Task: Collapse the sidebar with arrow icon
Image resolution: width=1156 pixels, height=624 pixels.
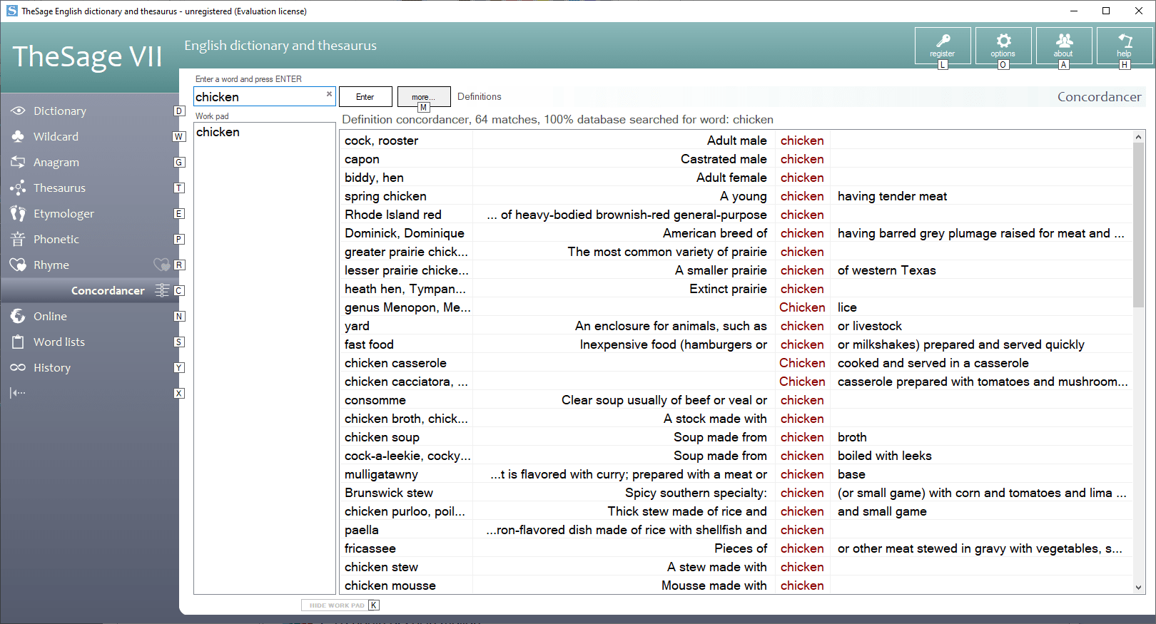Action: pos(17,392)
